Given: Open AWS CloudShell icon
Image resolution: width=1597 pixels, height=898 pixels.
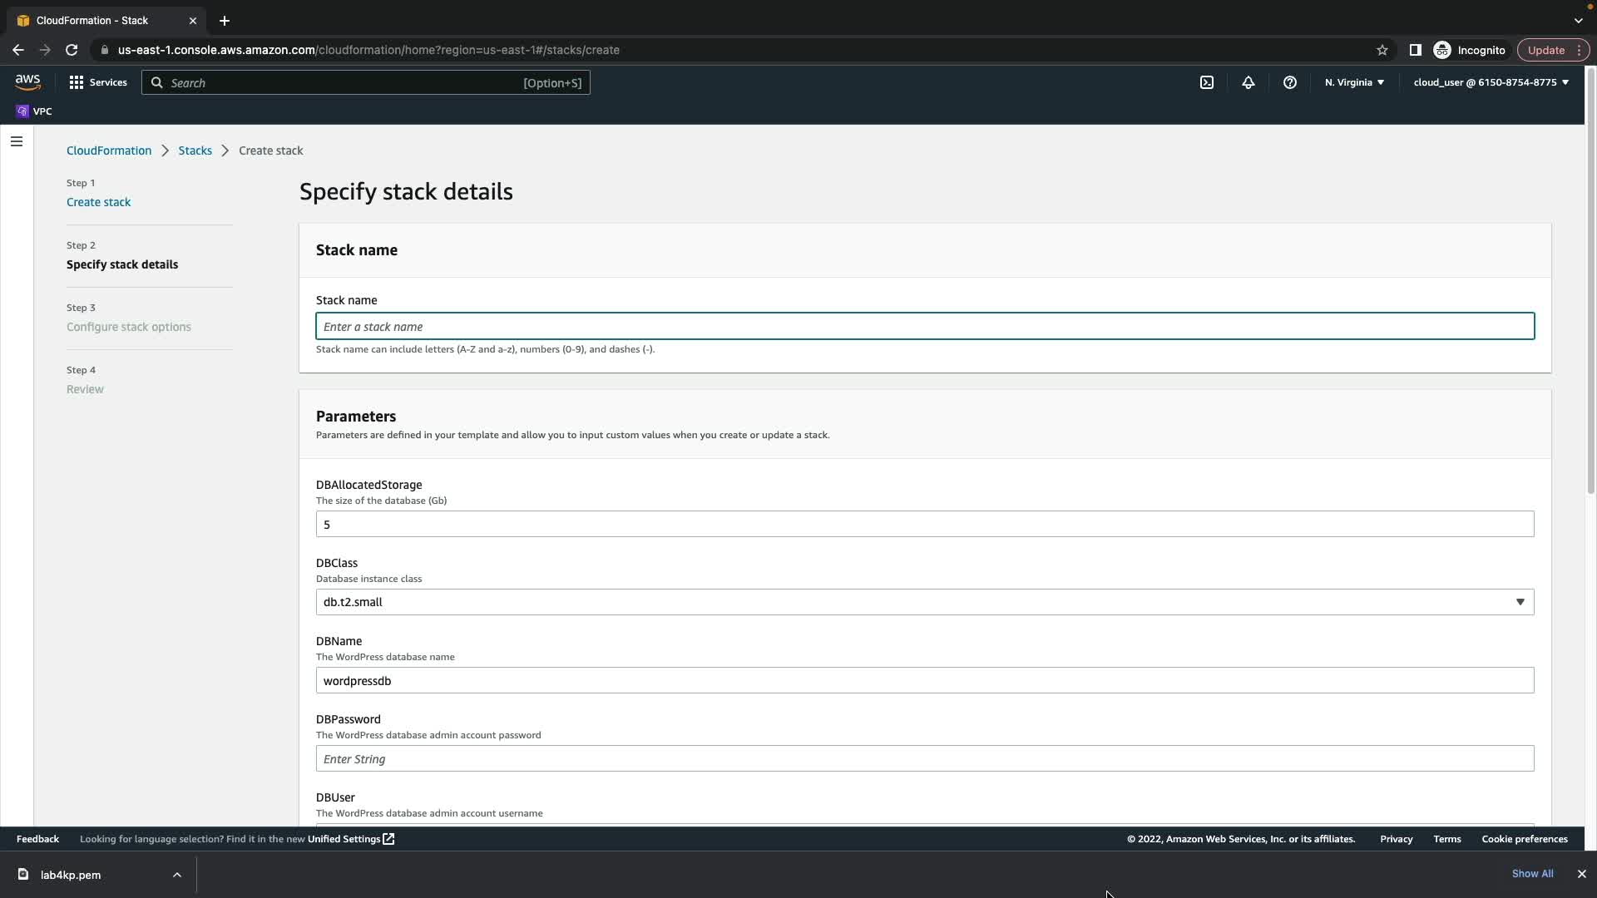Looking at the screenshot, I should click(1206, 82).
